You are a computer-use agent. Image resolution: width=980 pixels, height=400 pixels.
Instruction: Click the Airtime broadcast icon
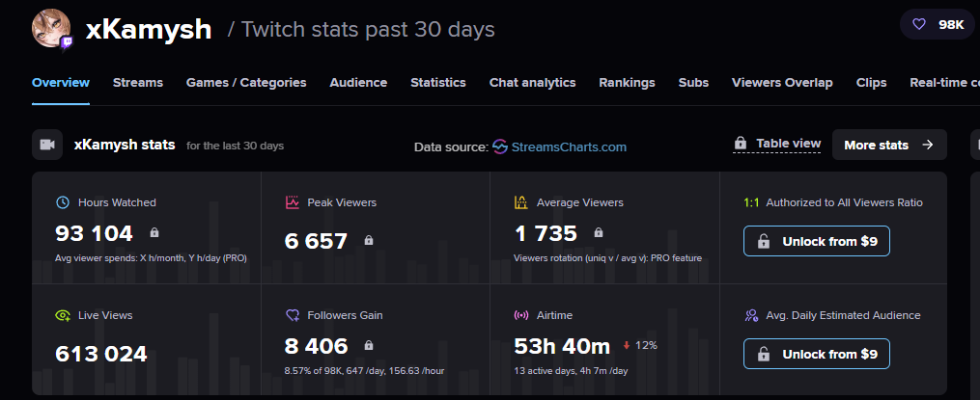click(520, 315)
